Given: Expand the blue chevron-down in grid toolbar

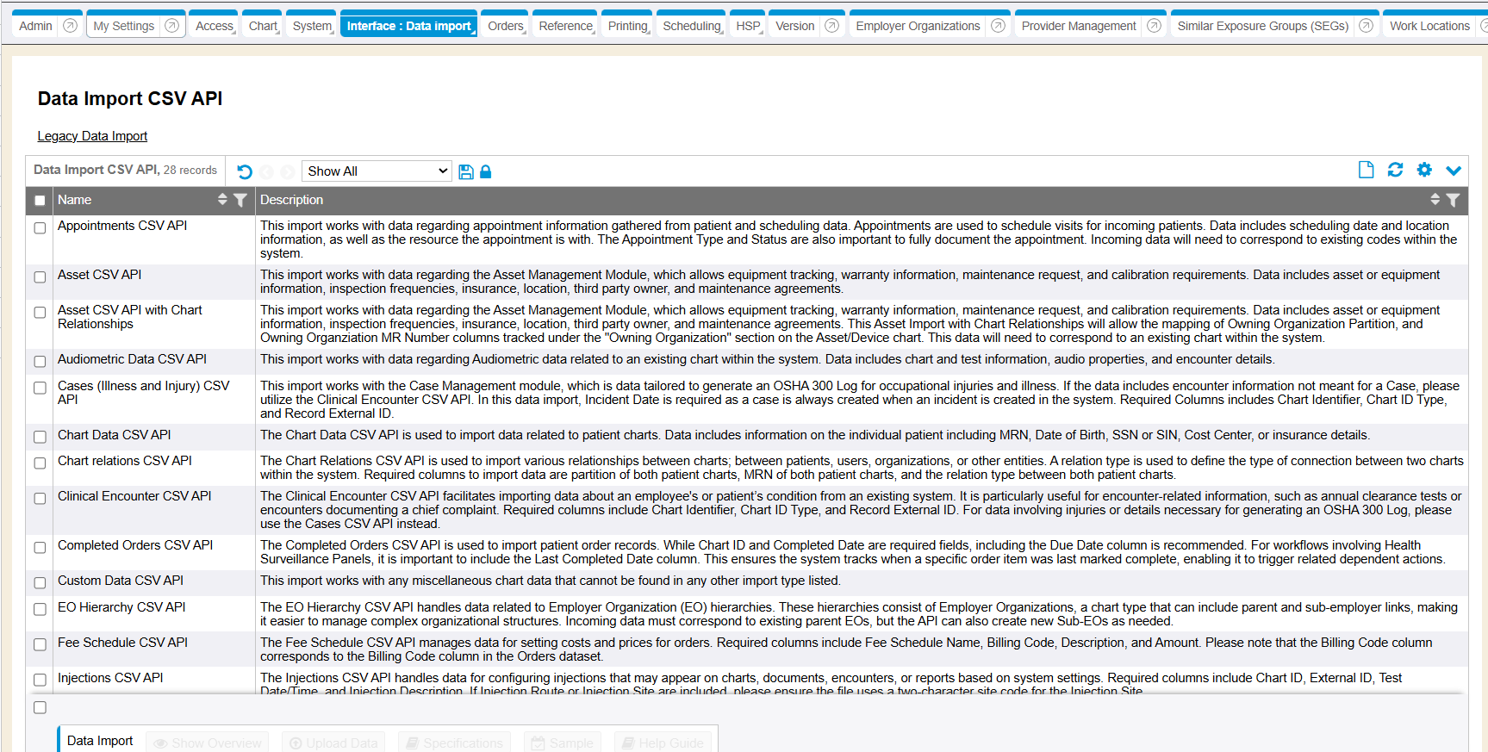Looking at the screenshot, I should (1454, 171).
